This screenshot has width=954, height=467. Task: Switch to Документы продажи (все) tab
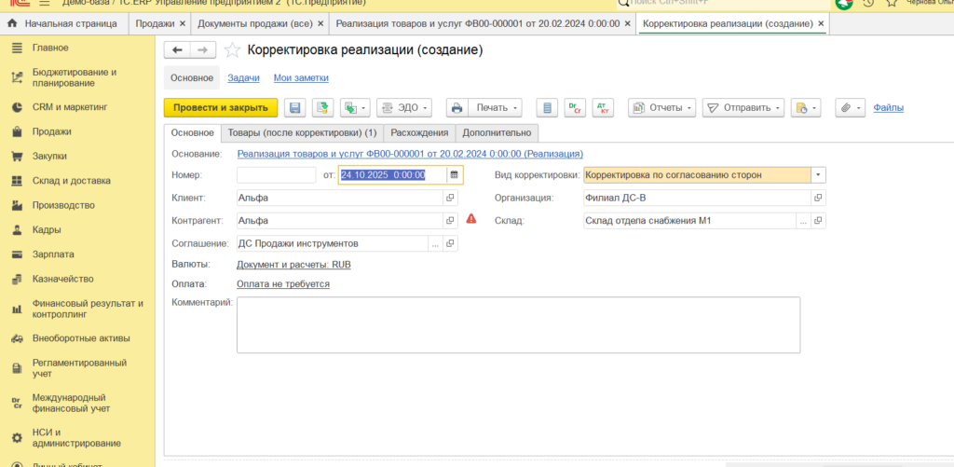pos(254,23)
